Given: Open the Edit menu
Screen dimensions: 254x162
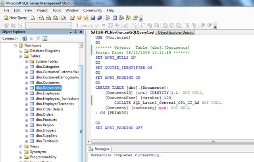Looking at the screenshot, I should (17, 10).
